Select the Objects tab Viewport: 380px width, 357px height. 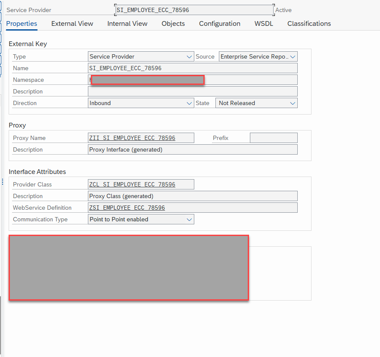pos(173,24)
